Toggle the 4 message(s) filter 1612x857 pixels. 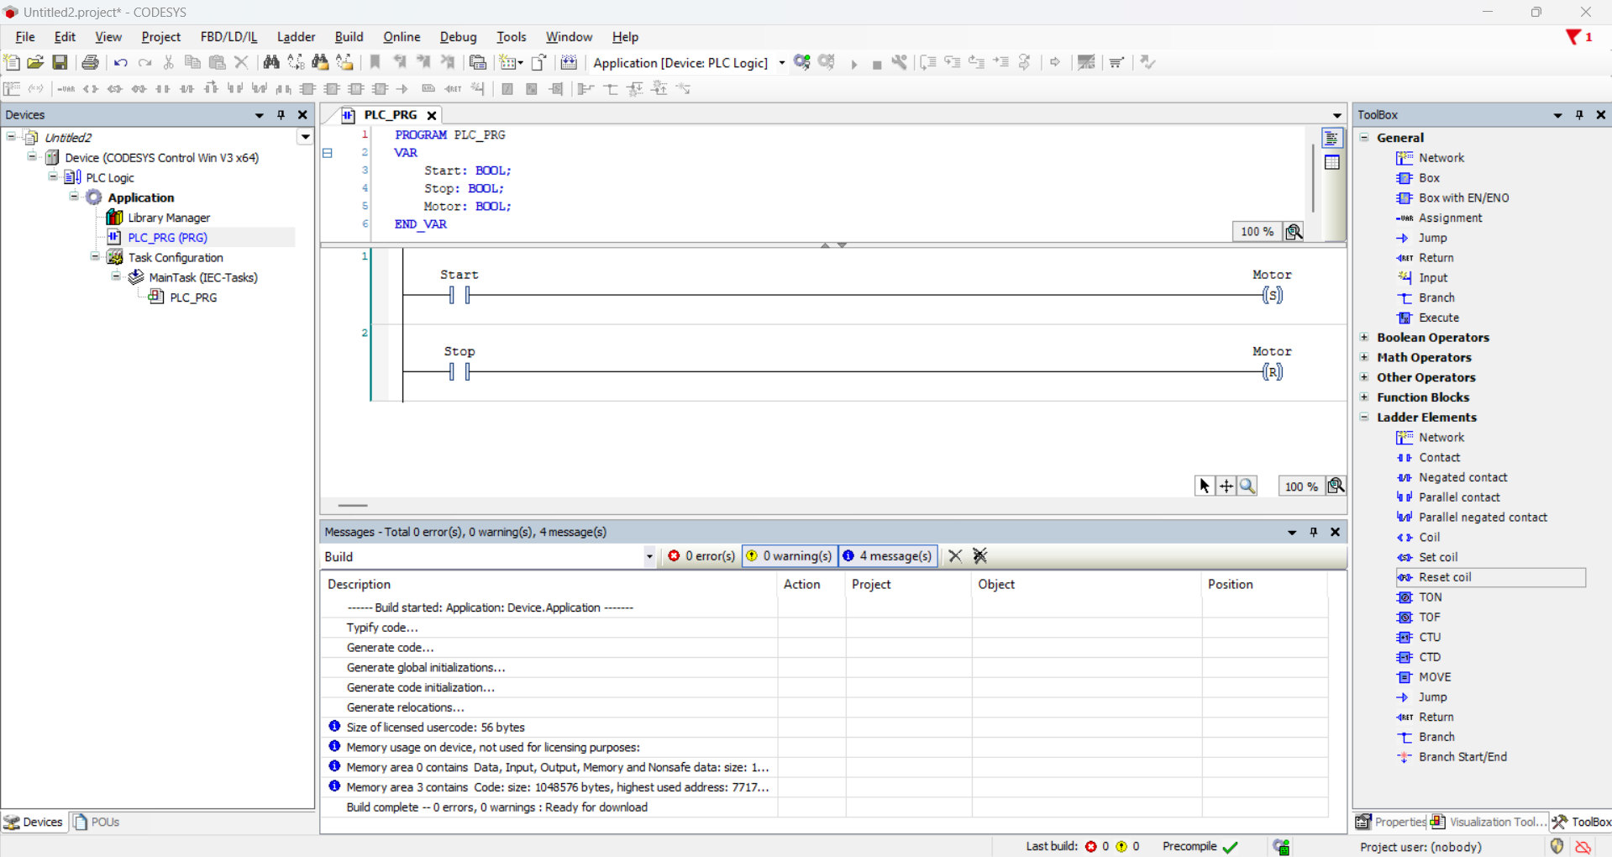click(888, 556)
